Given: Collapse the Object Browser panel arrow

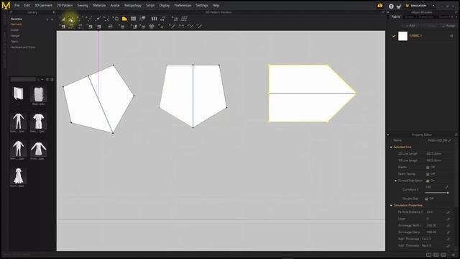Looking at the screenshot, I should 388,12.
